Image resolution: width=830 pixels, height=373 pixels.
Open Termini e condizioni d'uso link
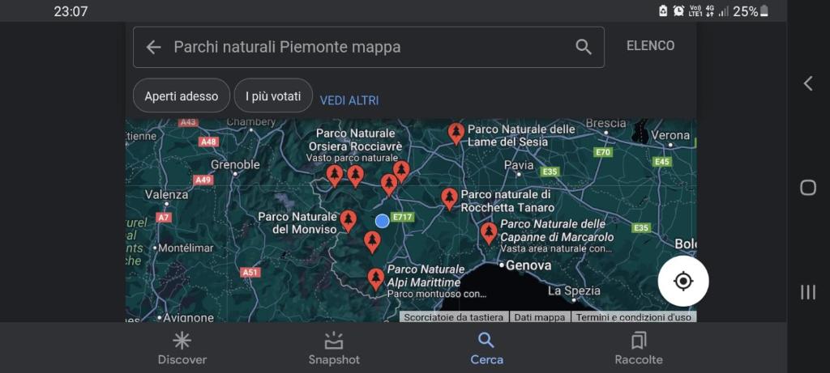pos(633,317)
